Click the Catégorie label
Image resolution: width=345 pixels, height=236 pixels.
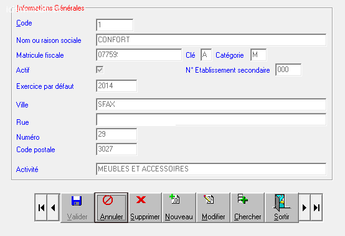(x=230, y=55)
